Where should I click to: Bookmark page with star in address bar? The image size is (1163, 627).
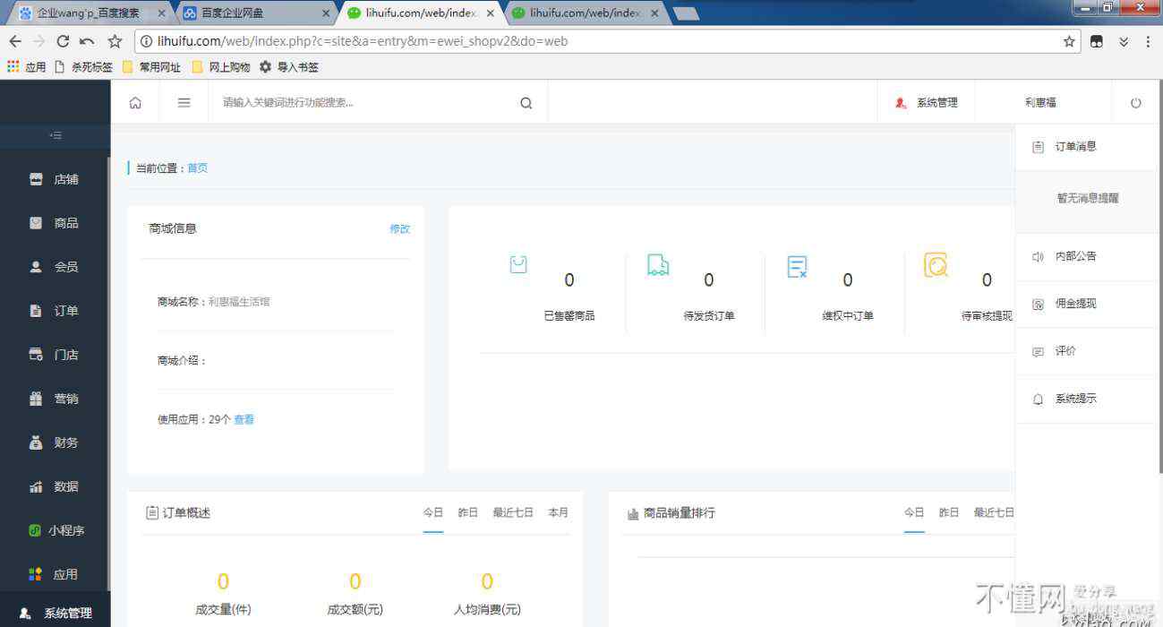1069,41
